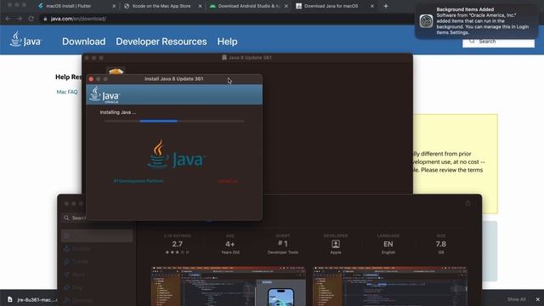The image size is (544, 306).
Task: Click the Work icon in the App Store sidebar
Action: point(66,275)
